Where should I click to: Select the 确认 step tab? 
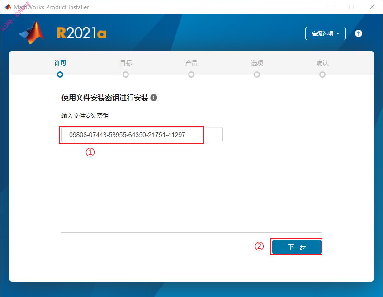point(322,63)
